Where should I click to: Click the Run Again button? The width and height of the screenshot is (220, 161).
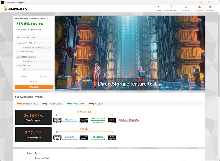[x=34, y=87]
